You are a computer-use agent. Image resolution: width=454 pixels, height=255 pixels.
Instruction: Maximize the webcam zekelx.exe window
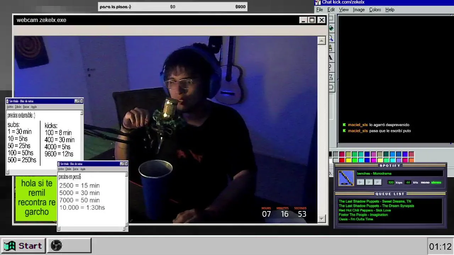pyautogui.click(x=312, y=20)
